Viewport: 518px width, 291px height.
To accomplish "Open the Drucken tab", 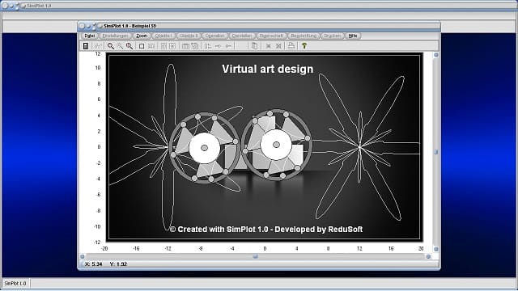I will [x=332, y=36].
